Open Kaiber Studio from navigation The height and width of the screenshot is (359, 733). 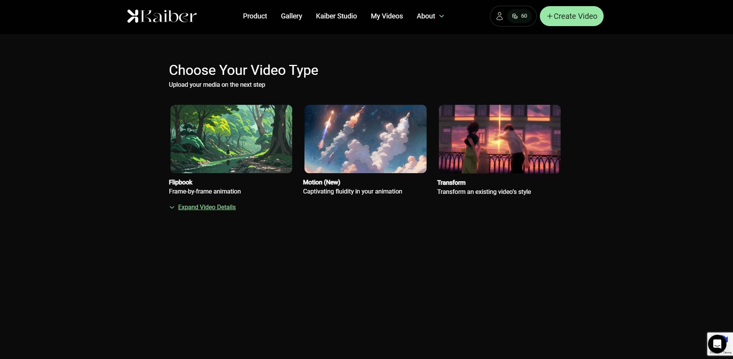[x=336, y=16]
